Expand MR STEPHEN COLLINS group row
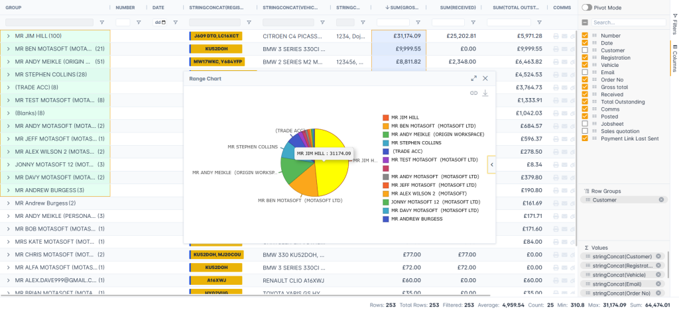This screenshot has height=312, width=679. pos(8,74)
